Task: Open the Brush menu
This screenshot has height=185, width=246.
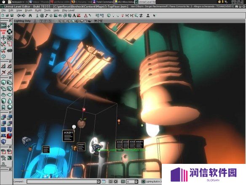Action: click(x=28, y=11)
